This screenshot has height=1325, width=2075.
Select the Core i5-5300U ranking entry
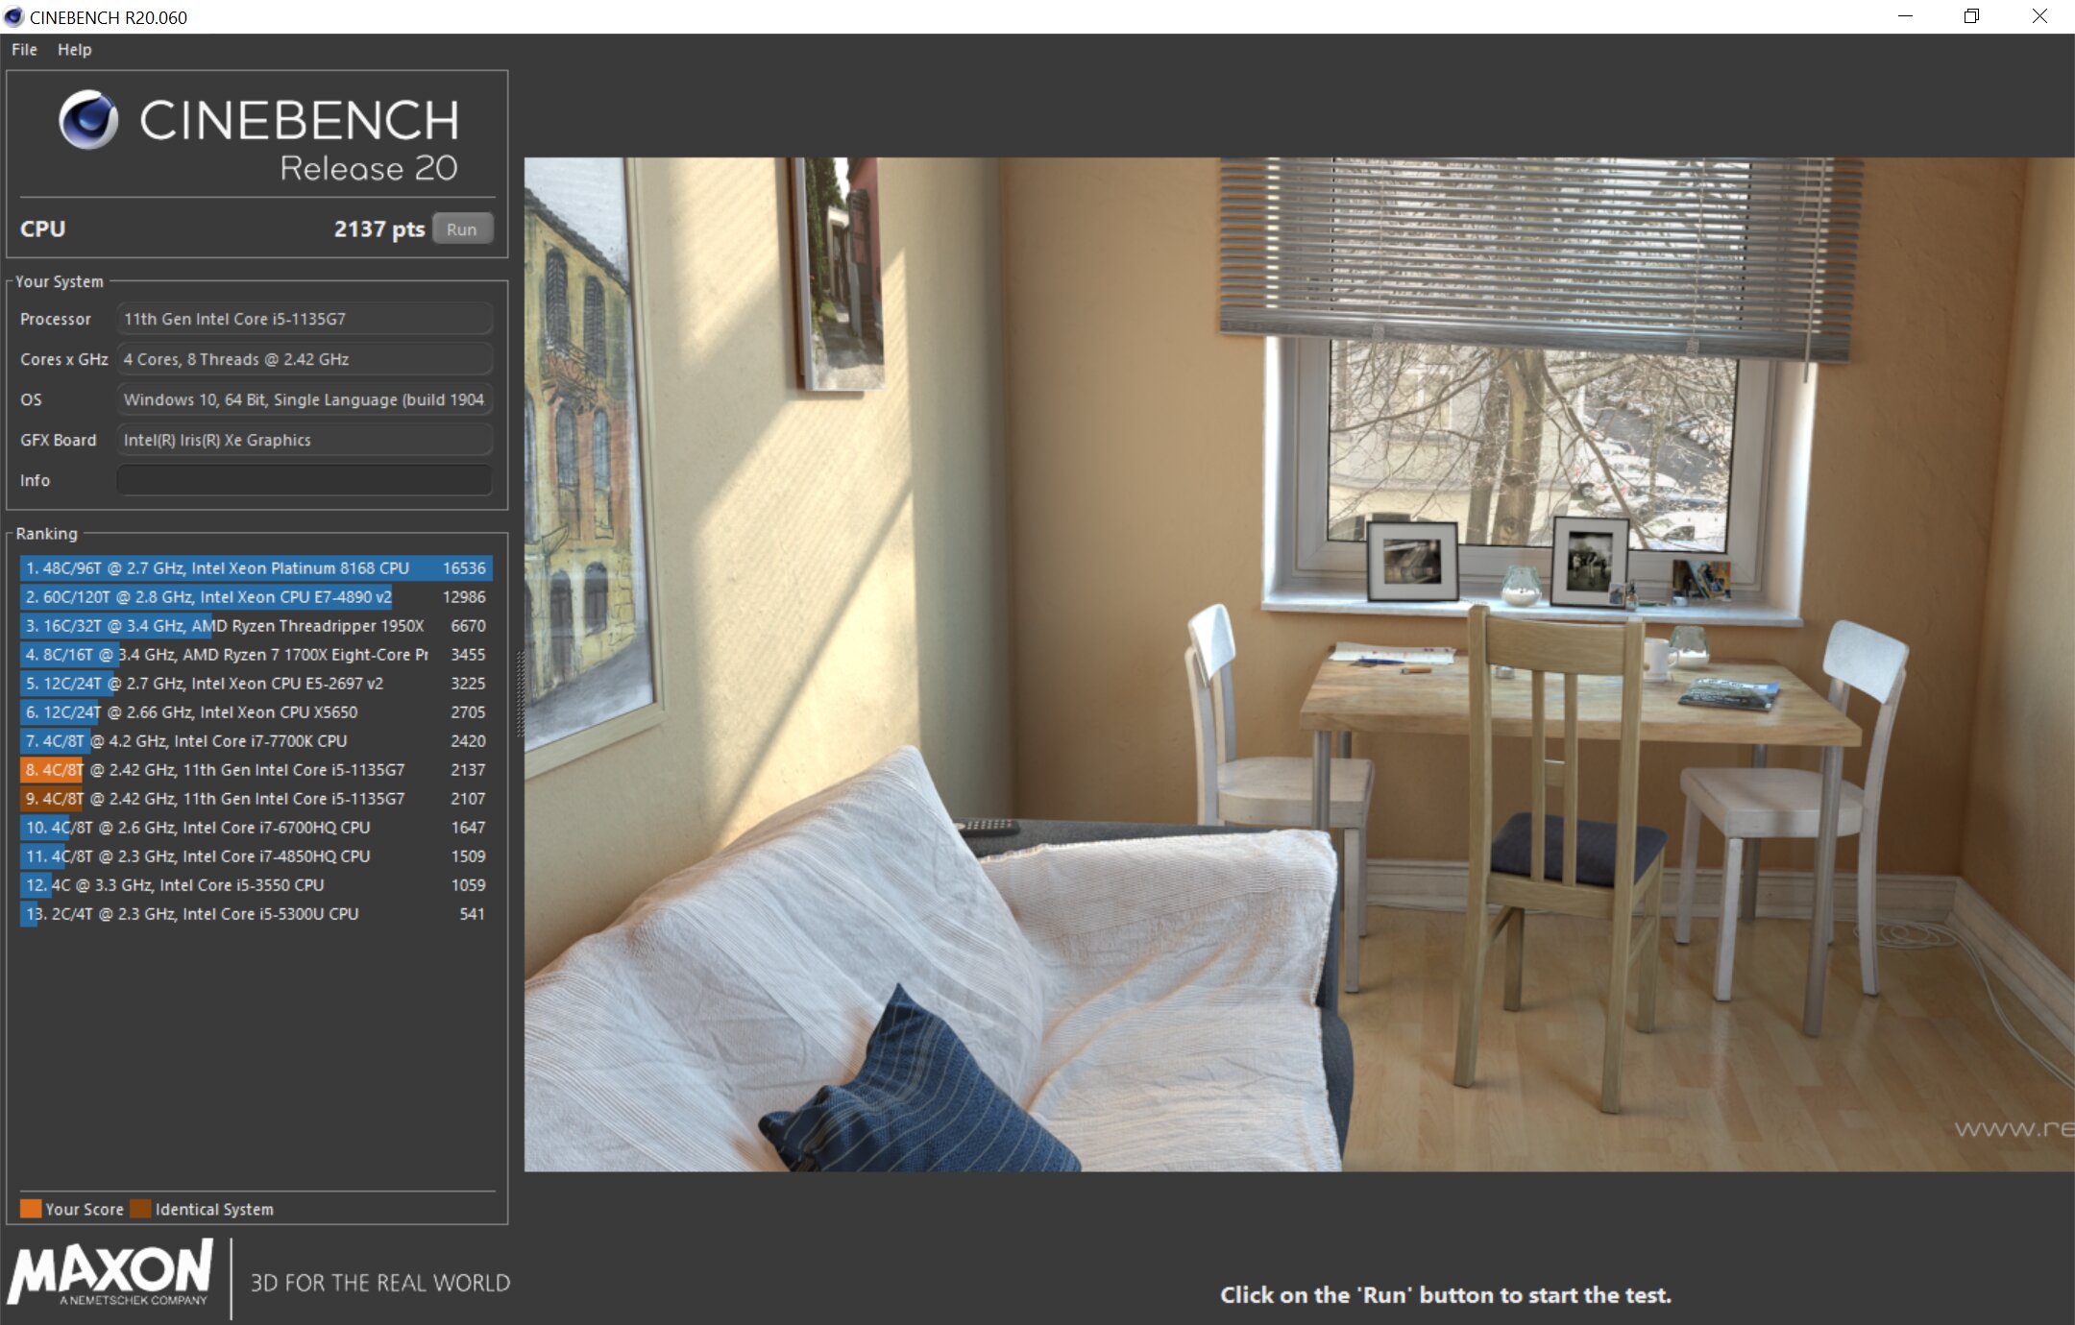coord(256,914)
